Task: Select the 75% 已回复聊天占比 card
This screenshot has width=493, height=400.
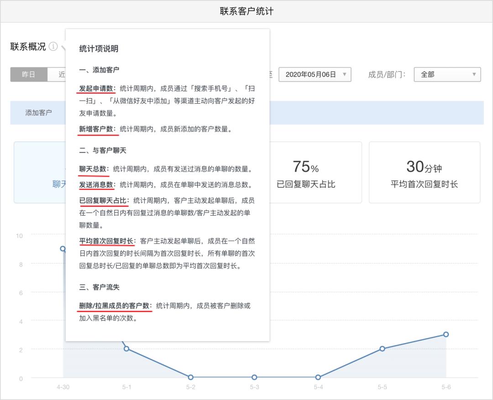Action: pyautogui.click(x=306, y=172)
